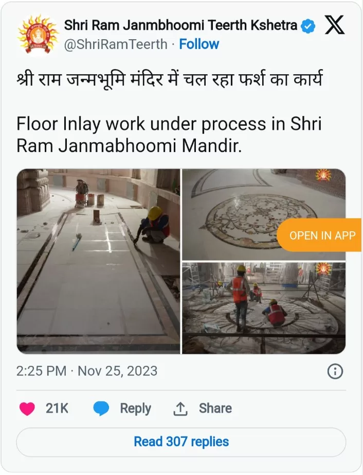
Task: Click the English tweet text about Floor Inlay
Action: tap(169, 135)
